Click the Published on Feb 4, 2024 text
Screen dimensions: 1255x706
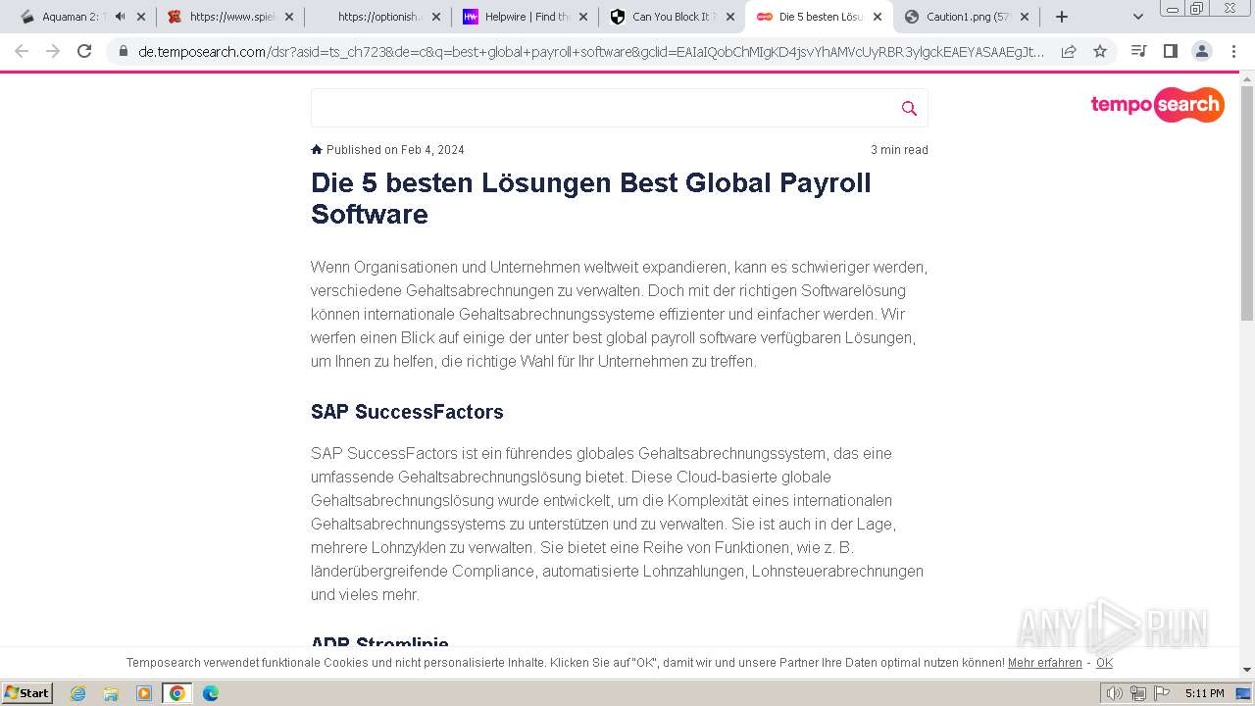point(395,150)
